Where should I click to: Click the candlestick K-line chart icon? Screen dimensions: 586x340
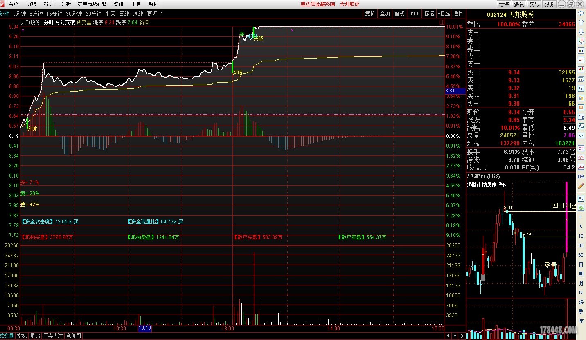pyautogui.click(x=581, y=69)
